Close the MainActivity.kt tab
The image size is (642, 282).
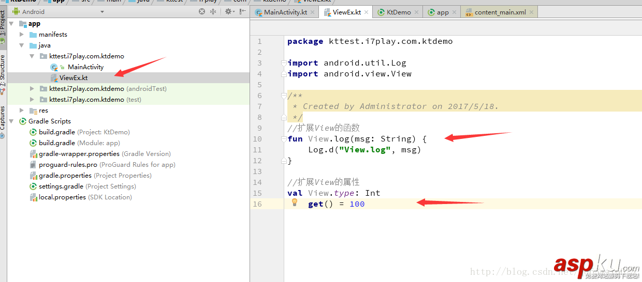pyautogui.click(x=313, y=12)
